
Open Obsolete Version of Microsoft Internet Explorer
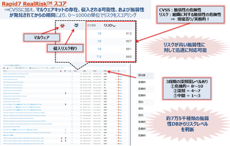(14, 76)
